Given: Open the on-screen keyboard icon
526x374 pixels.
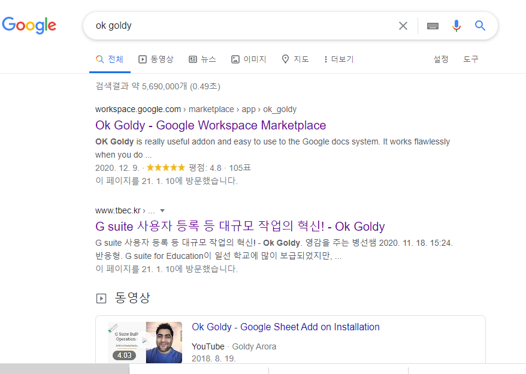Looking at the screenshot, I should click(433, 26).
